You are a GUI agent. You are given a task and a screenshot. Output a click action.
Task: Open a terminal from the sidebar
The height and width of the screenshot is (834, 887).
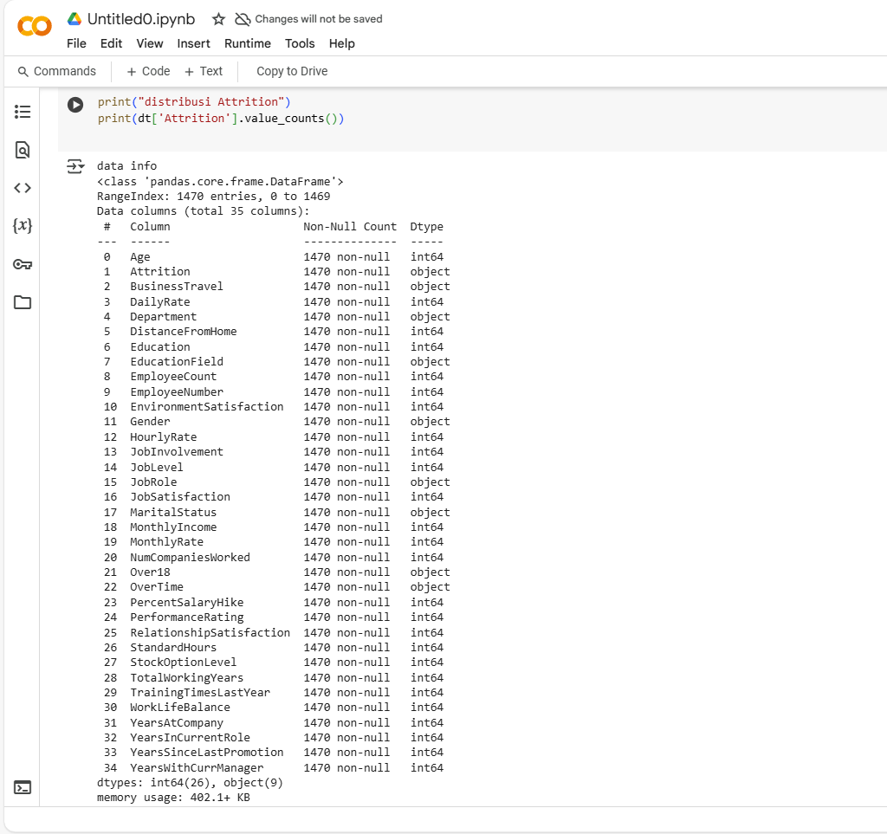pos(22,787)
